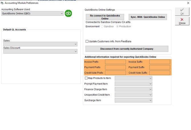This screenshot has height=130, width=191.
Task: Toggle the Map Products to Item checkbox
Action: [86, 78]
